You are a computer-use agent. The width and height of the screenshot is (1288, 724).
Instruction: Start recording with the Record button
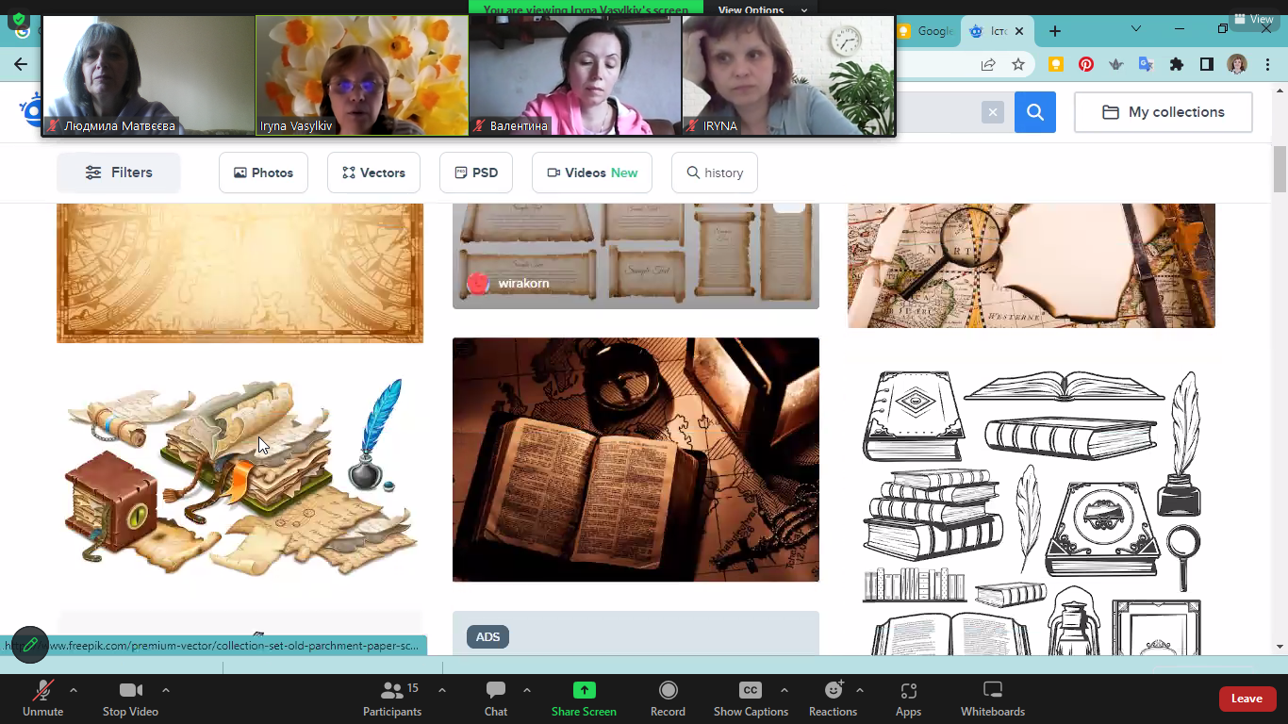(x=668, y=699)
